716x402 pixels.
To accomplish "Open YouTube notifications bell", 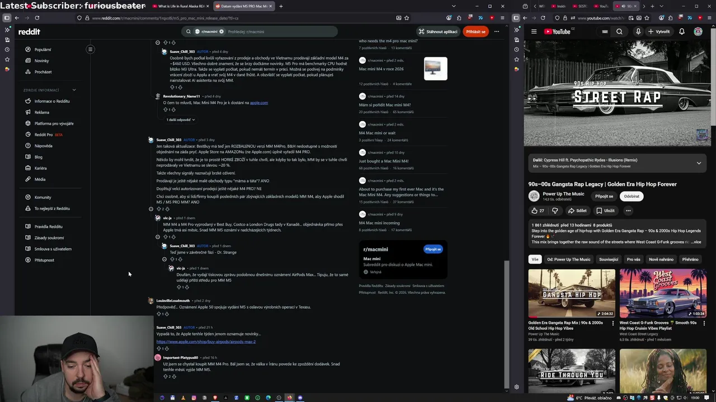I will pyautogui.click(x=682, y=32).
